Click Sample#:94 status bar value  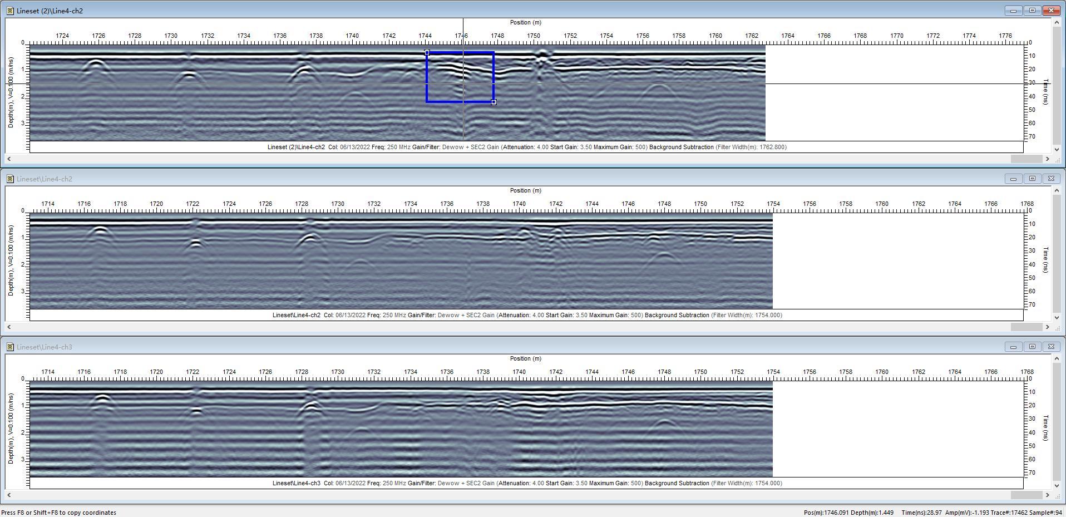coord(1046,513)
